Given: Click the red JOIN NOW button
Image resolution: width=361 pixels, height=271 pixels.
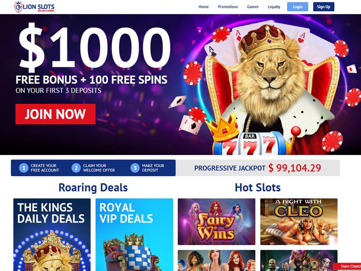Looking at the screenshot, I should [x=56, y=114].
